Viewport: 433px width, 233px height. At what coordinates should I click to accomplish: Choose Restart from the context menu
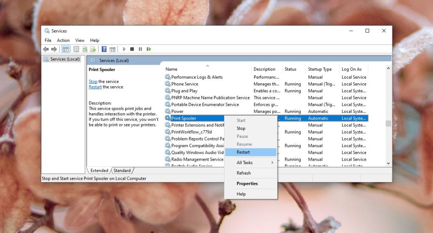click(x=243, y=152)
